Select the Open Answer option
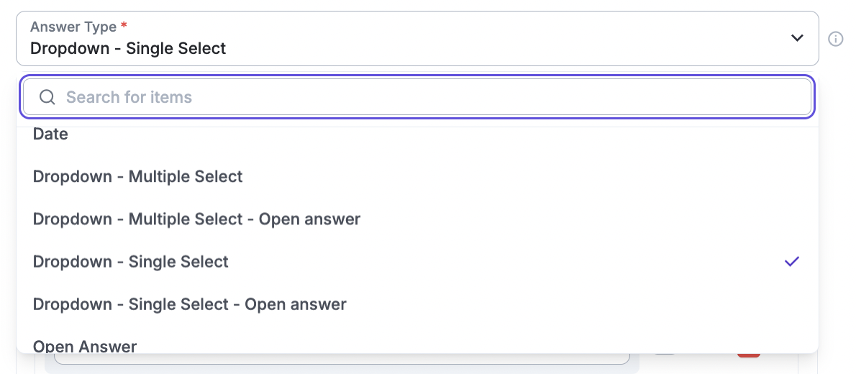 [85, 346]
